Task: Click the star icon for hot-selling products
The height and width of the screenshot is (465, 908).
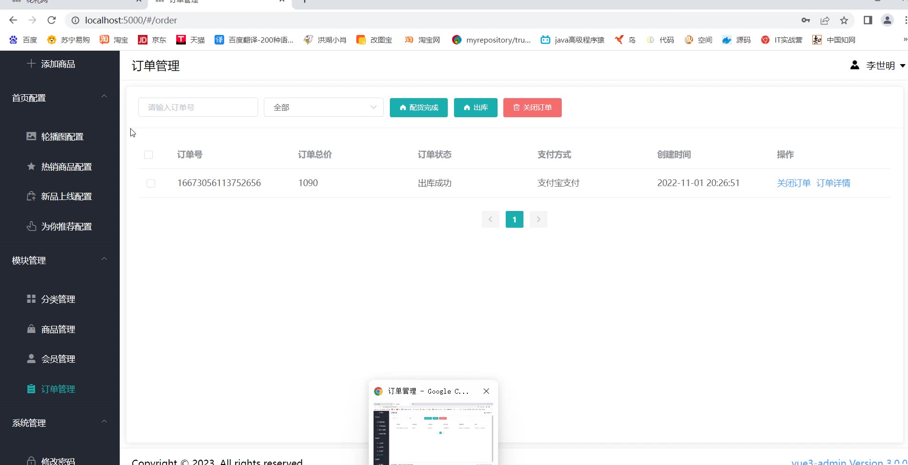Action: coord(31,166)
